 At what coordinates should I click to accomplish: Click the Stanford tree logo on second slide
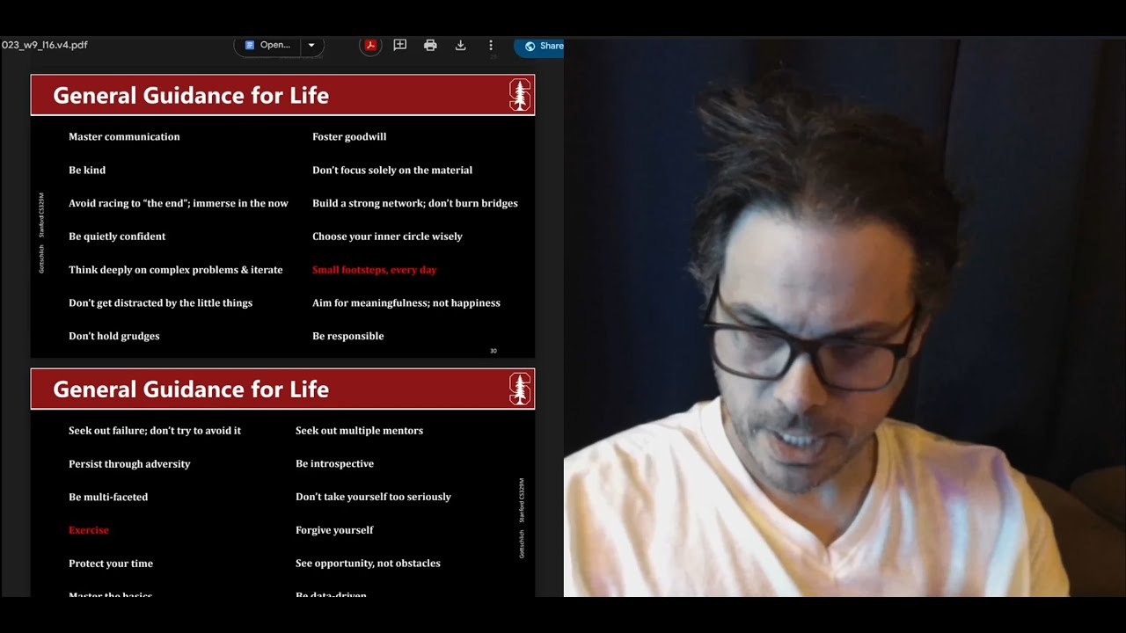tap(520, 389)
